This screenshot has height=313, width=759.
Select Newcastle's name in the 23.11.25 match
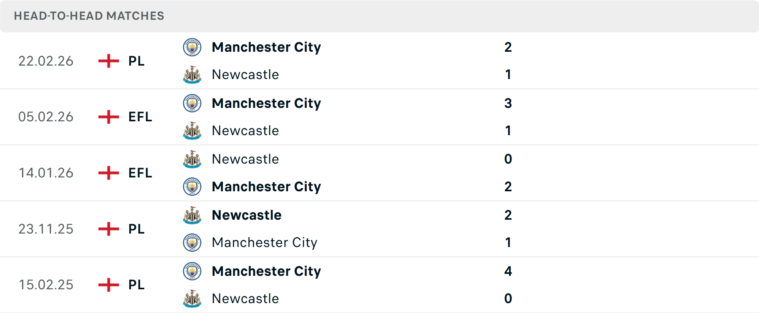pyautogui.click(x=246, y=215)
